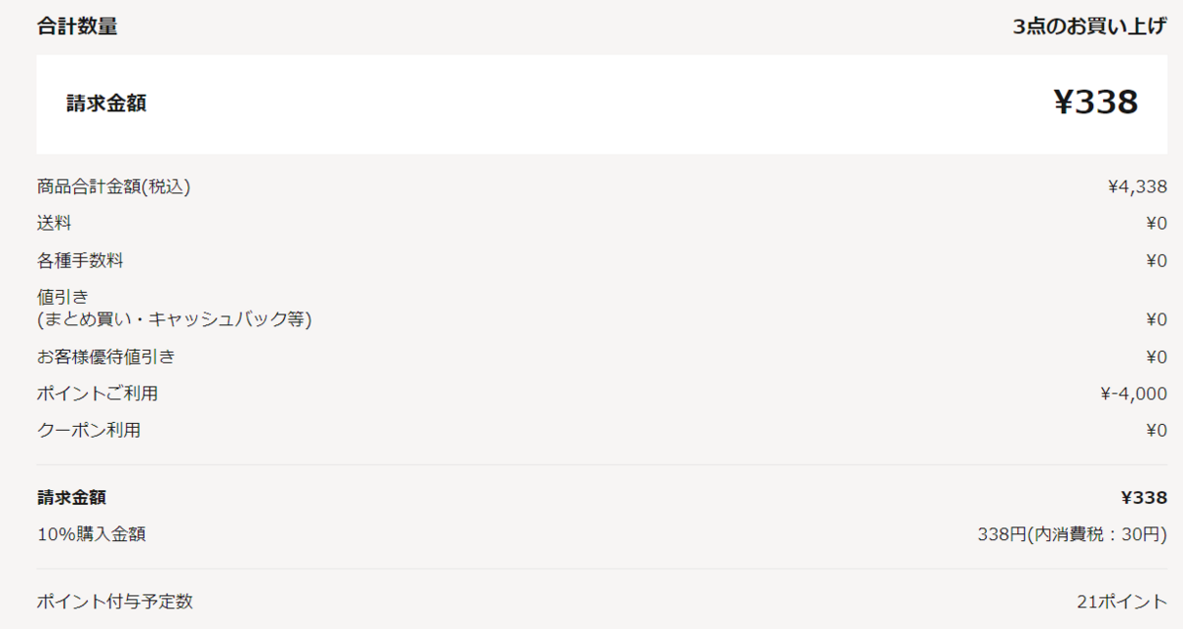This screenshot has height=629, width=1183.
Task: Select the 3点のお買い上げ text
Action: [1090, 27]
